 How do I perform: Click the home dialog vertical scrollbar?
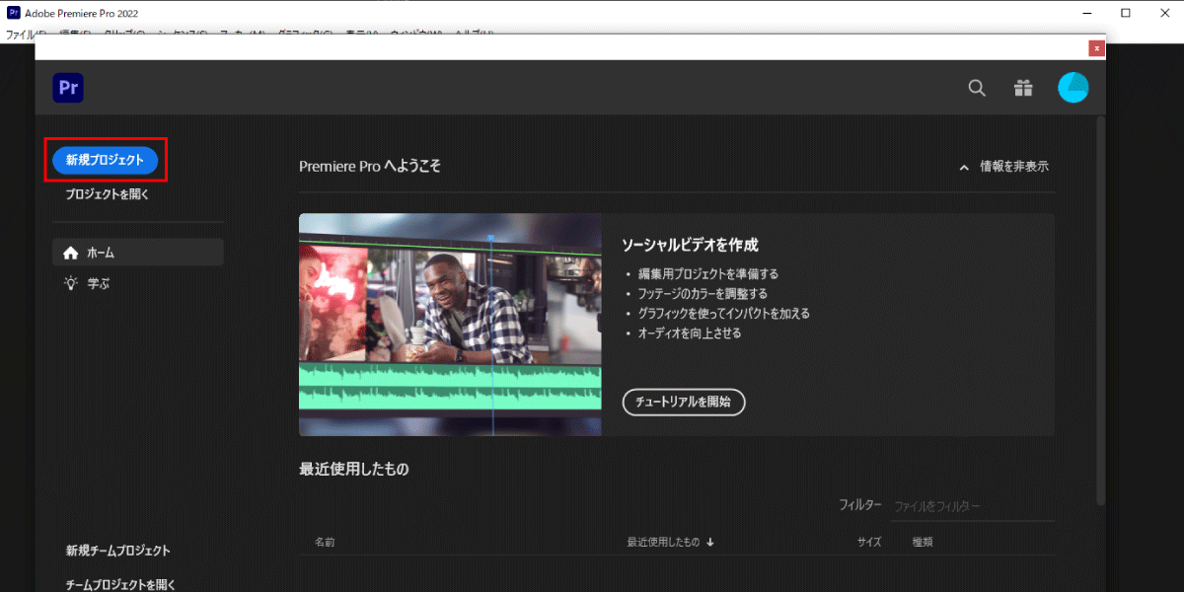point(1101,311)
